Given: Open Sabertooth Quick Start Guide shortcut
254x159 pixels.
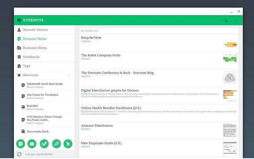Looking at the screenshot, I should pyautogui.click(x=45, y=85).
